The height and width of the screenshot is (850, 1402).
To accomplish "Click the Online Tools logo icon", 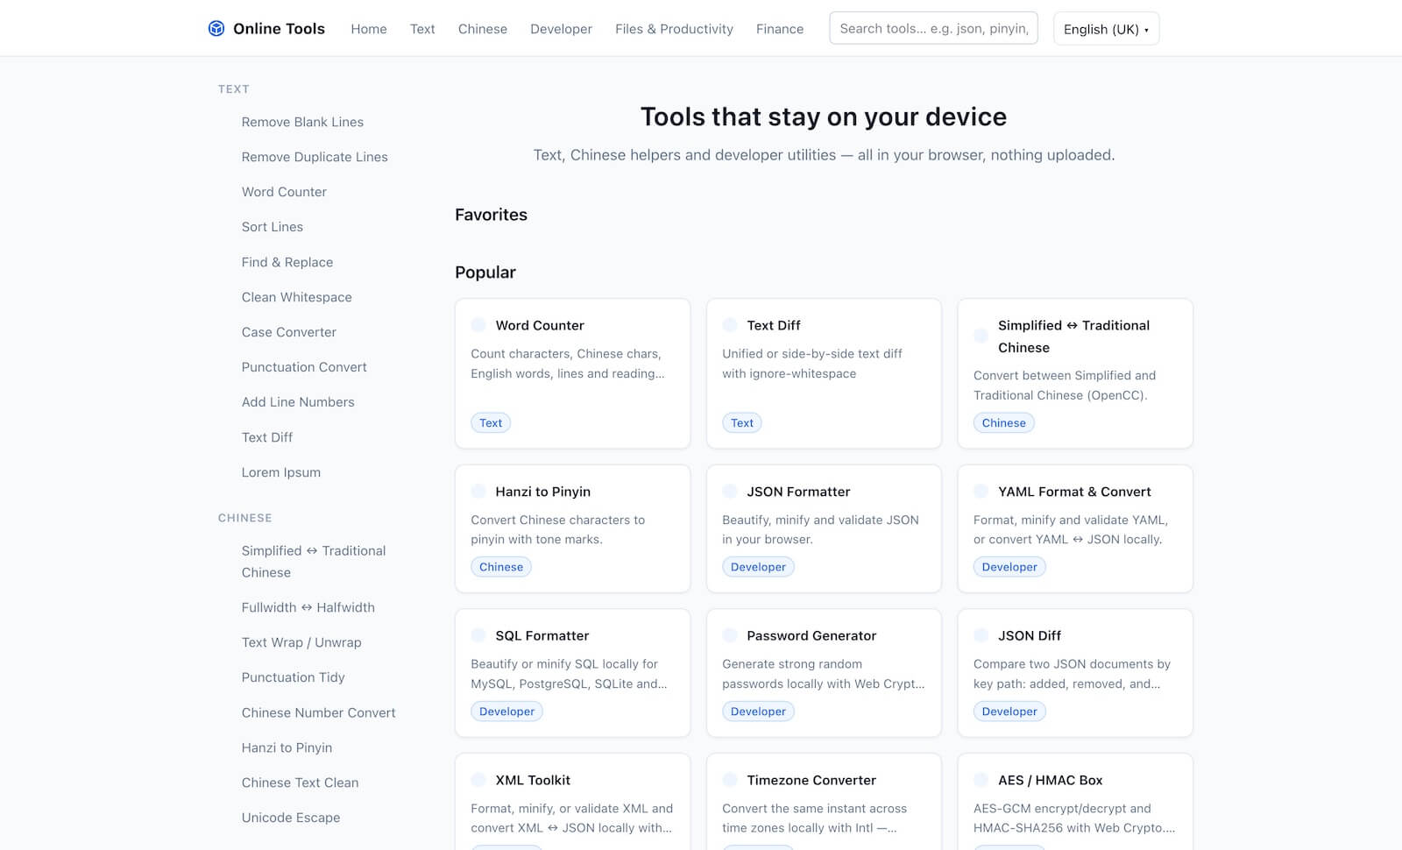I will click(x=216, y=29).
